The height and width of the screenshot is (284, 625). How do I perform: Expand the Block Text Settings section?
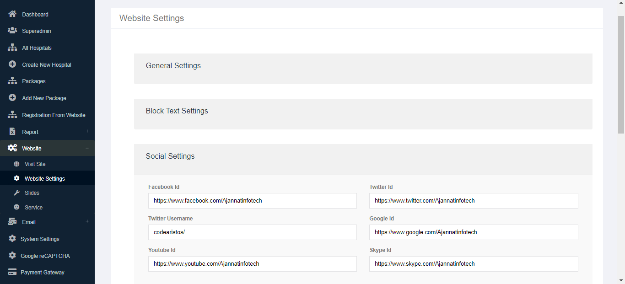tap(177, 111)
